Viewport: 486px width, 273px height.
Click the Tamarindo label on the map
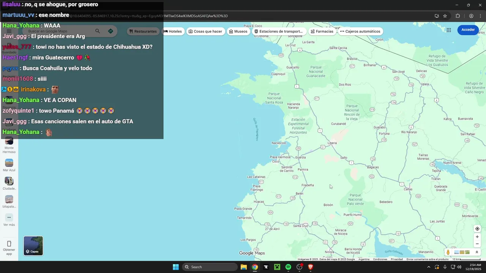click(x=244, y=218)
